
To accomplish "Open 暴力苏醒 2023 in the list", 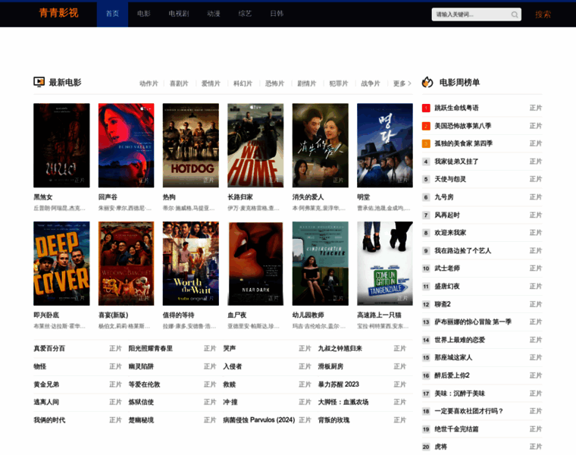I will point(338,384).
